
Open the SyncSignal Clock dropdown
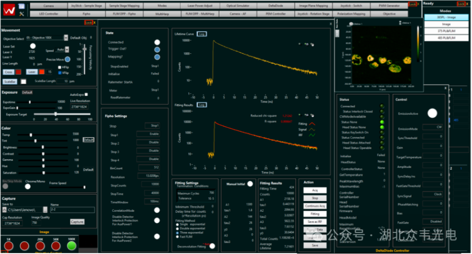click(x=432, y=194)
